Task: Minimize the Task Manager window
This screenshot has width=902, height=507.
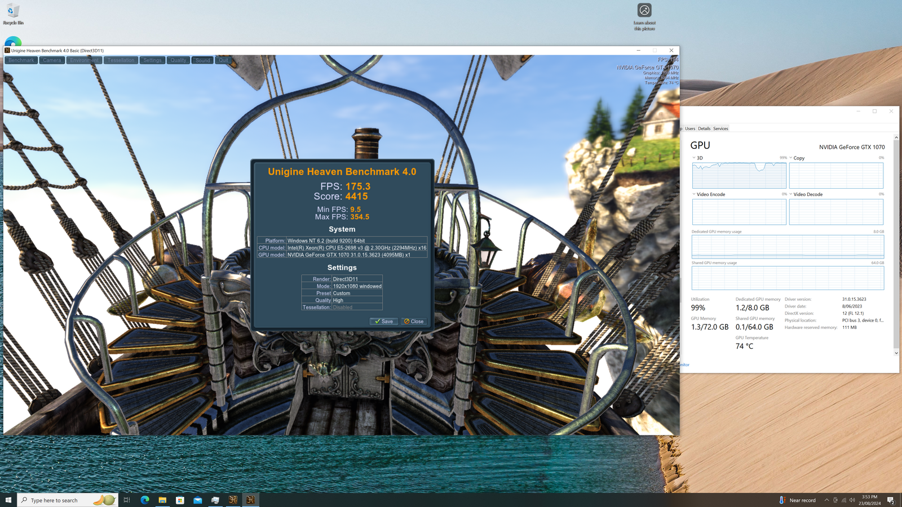Action: tap(859, 111)
